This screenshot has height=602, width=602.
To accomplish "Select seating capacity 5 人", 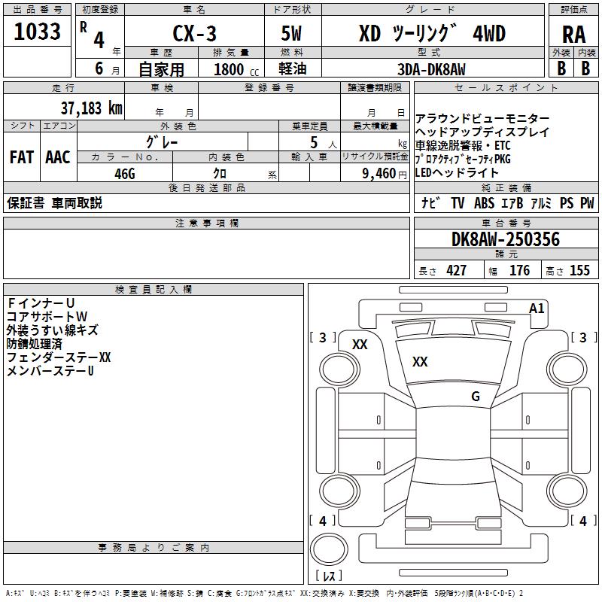I will pos(324,142).
